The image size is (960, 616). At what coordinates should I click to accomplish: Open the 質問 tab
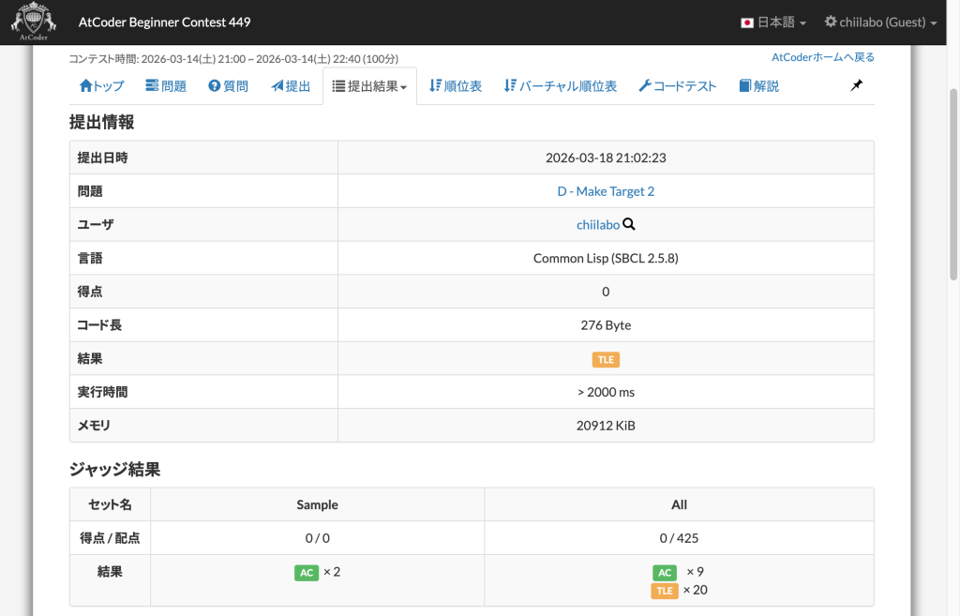(229, 86)
